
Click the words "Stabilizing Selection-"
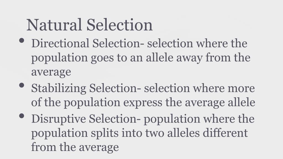(86, 88)
